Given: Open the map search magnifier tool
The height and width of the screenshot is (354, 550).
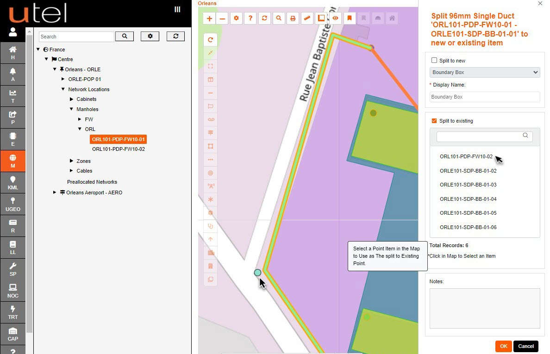Looking at the screenshot, I should point(279,18).
